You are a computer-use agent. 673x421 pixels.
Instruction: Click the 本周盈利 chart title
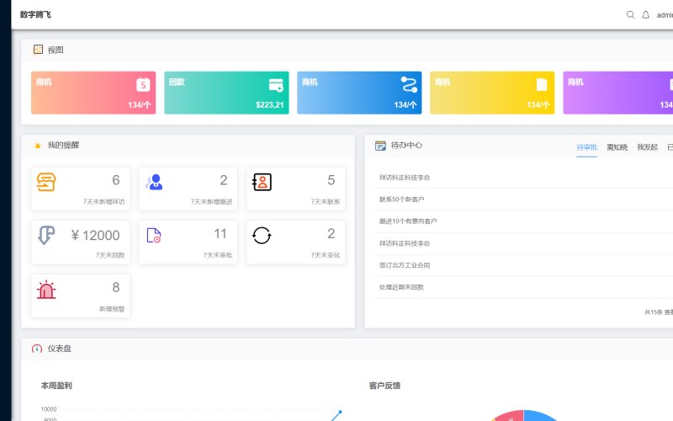(56, 386)
